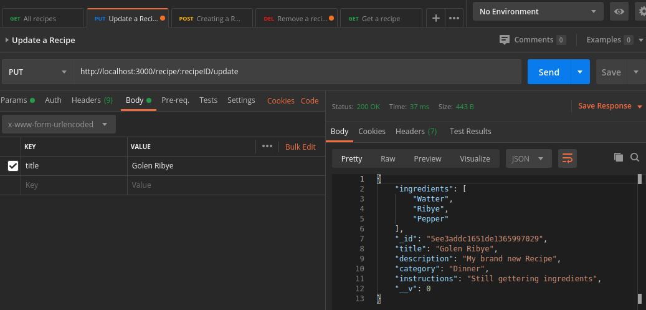This screenshot has width=646, height=310.
Task: Click the request URL input field
Action: pos(297,72)
